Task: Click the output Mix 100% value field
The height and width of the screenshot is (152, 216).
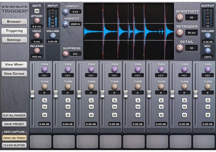Action: tap(208, 57)
